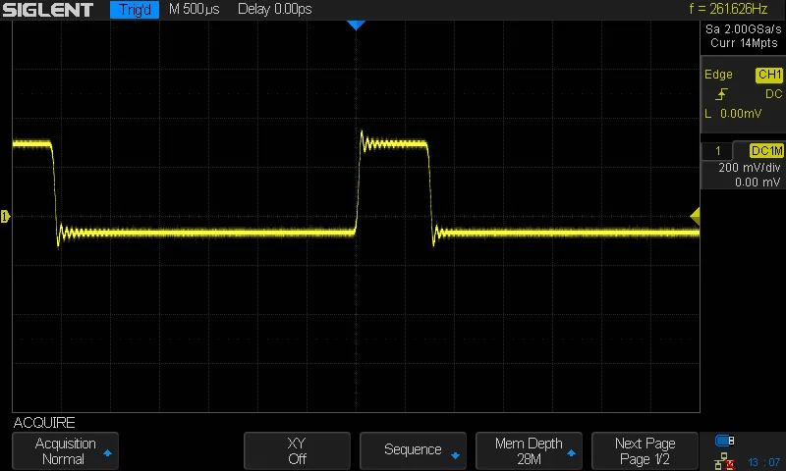This screenshot has width=786, height=471.
Task: Select the channel 1 tab
Action: pos(717,151)
